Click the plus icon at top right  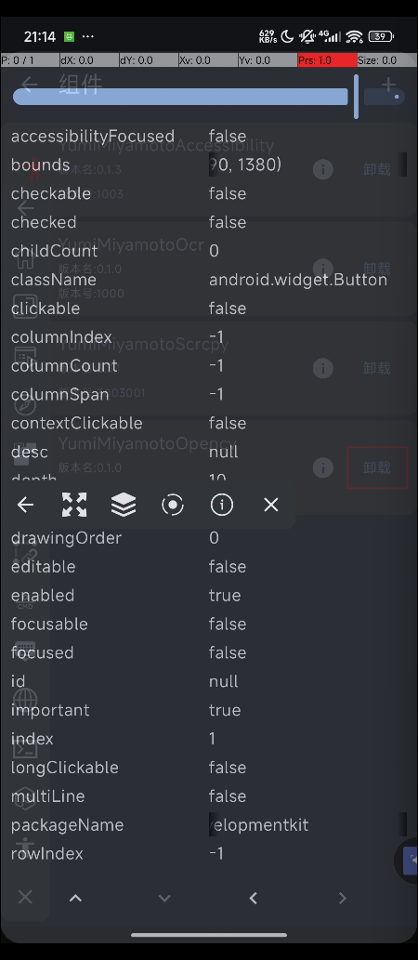pos(388,85)
